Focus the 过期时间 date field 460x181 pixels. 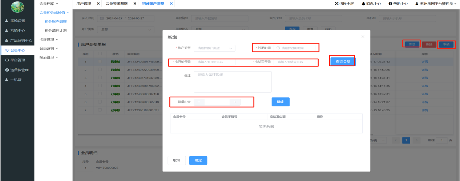(295, 48)
